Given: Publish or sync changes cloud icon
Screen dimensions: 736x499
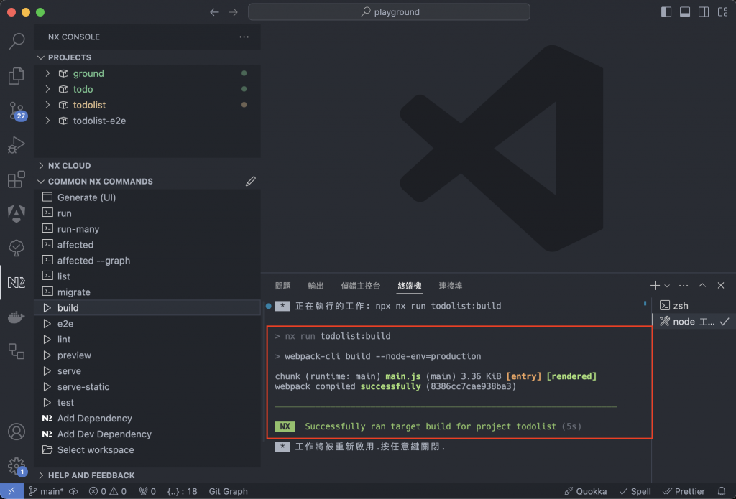Looking at the screenshot, I should [74, 491].
